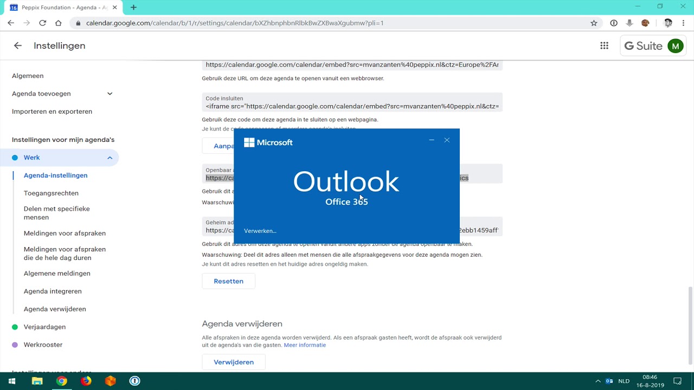Click the gray download arrow extension icon
This screenshot has height=390, width=694.
tap(629, 23)
